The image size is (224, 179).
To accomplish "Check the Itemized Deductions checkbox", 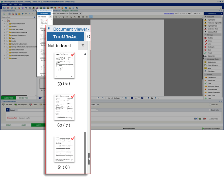I will click(x=7, y=35).
